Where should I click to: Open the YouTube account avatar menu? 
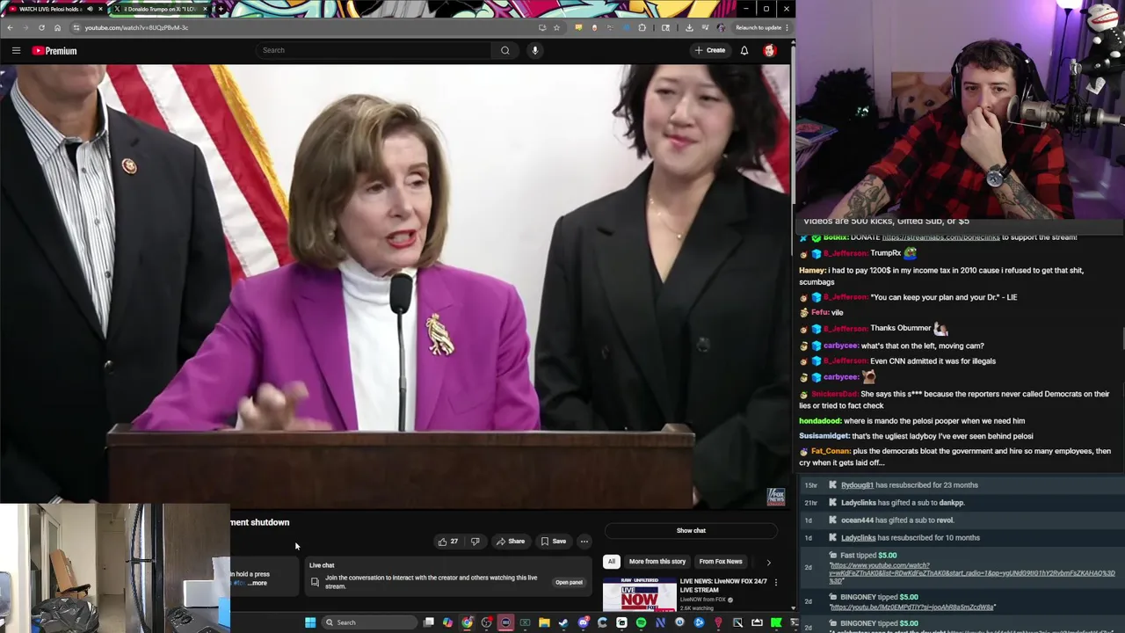click(770, 50)
